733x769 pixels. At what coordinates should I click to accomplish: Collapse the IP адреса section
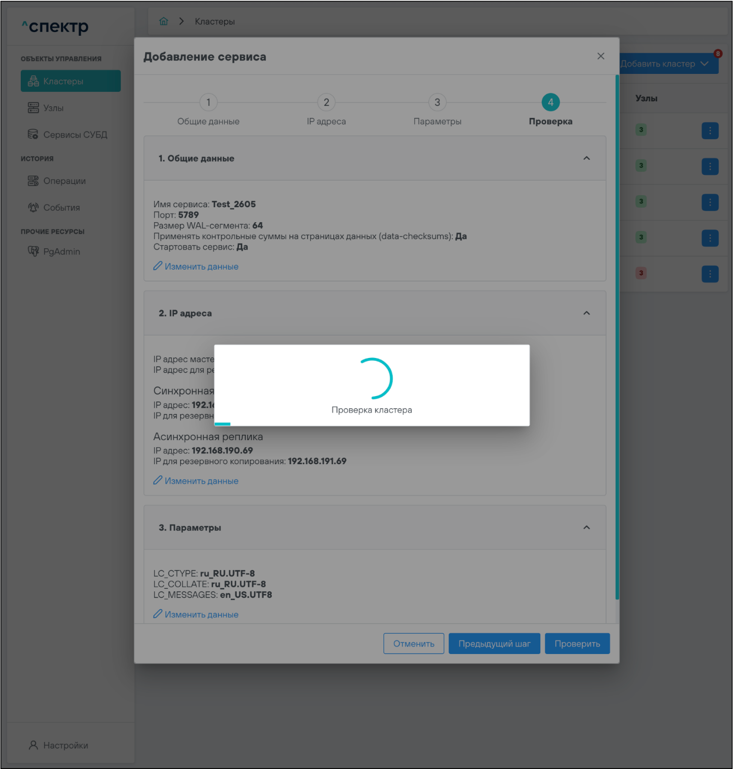[x=586, y=313]
